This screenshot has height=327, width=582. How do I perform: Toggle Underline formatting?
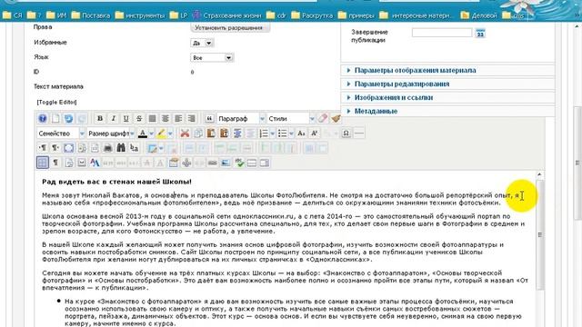125,119
